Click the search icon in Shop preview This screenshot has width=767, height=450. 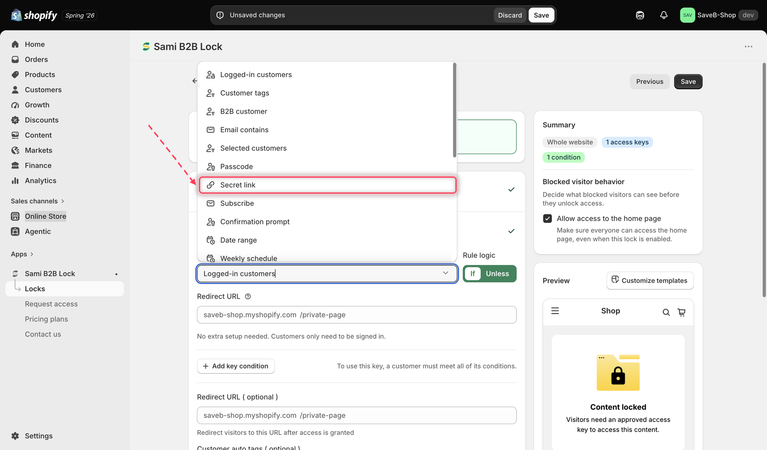pos(666,312)
